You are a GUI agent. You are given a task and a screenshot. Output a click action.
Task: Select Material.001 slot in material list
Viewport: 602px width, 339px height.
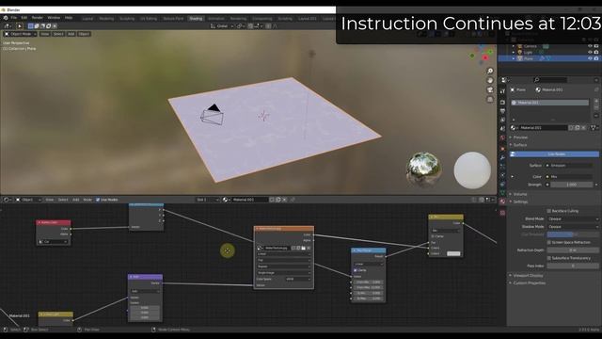[x=549, y=103]
